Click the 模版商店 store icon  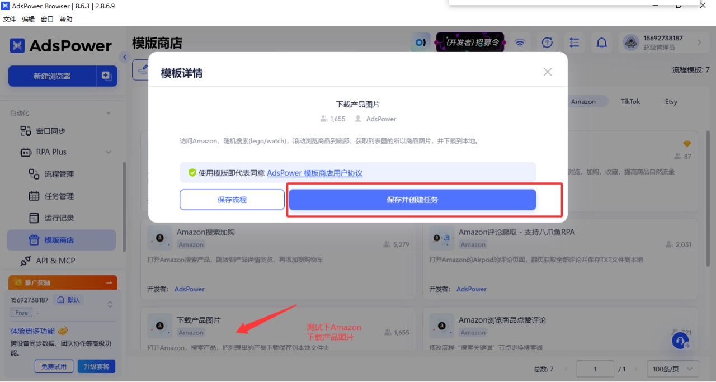[x=34, y=240]
